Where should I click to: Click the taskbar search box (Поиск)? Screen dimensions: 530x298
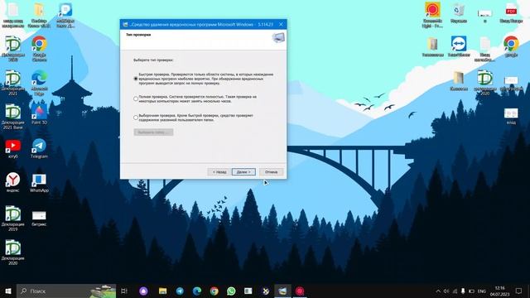pyautogui.click(x=66, y=291)
